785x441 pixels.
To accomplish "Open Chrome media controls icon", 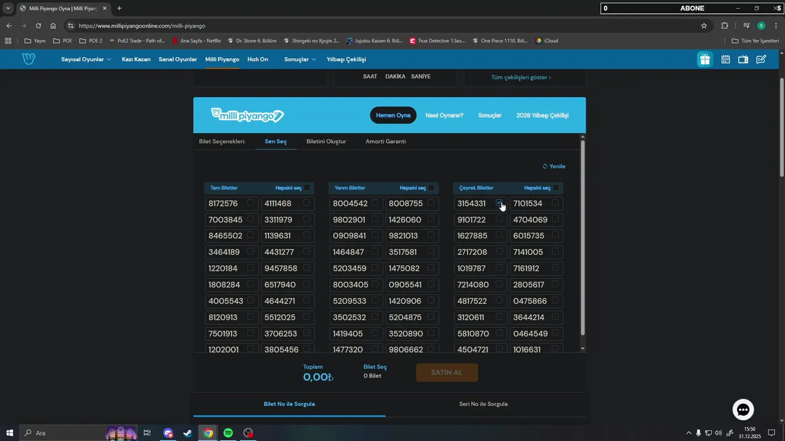I will point(746,26).
